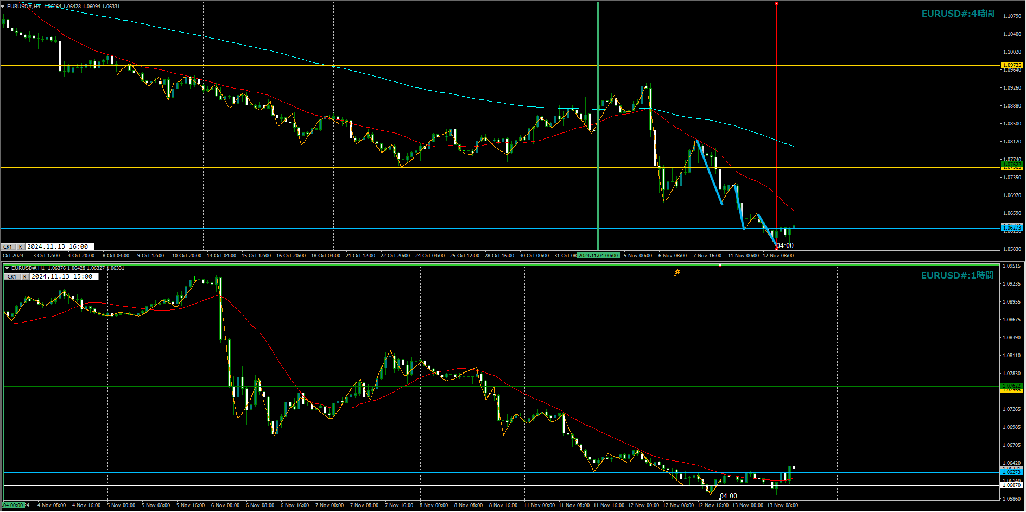Click the R button on H1 chart
The width and height of the screenshot is (1026, 512).
pos(24,277)
